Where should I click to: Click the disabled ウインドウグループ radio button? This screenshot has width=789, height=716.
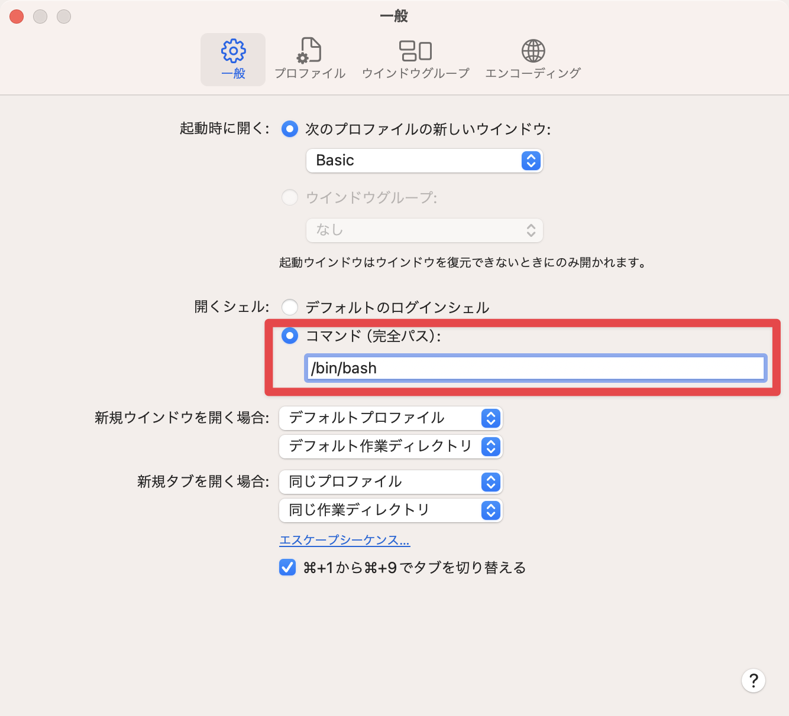[290, 198]
